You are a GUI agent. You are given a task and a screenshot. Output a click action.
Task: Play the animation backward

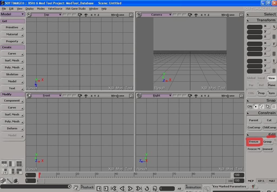pos(122,188)
